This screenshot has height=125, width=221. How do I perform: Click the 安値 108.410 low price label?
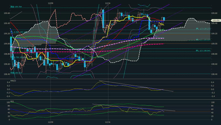pos(16,73)
